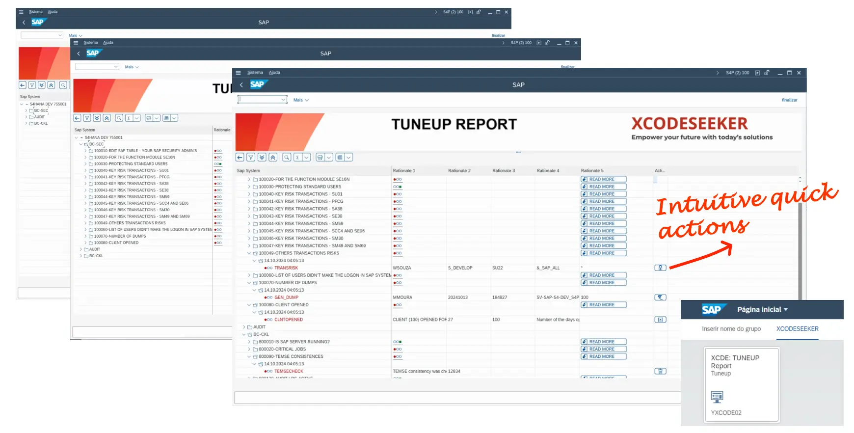Click the SAP back chevron in front window header
Viewport: 854px width, 433px height.
pyautogui.click(x=241, y=85)
